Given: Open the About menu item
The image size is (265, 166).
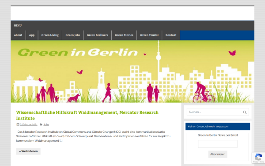Looking at the screenshot, I should click(x=18, y=35).
